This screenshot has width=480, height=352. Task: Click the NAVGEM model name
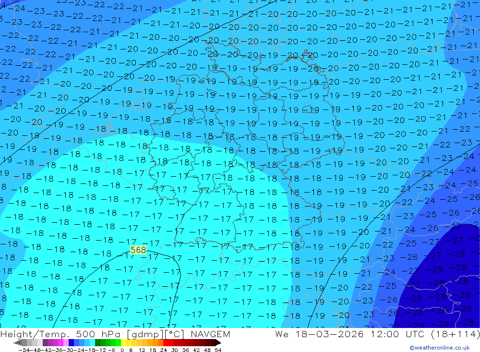pyautogui.click(x=210, y=334)
